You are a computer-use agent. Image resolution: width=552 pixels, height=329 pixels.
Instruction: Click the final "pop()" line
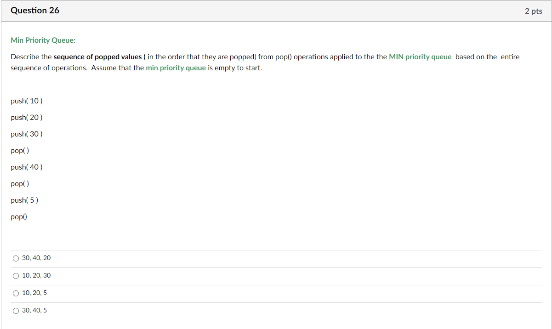click(18, 216)
